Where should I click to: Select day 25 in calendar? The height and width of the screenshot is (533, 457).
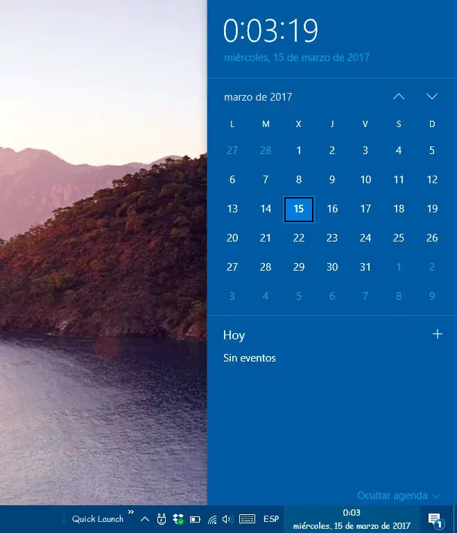tap(399, 238)
